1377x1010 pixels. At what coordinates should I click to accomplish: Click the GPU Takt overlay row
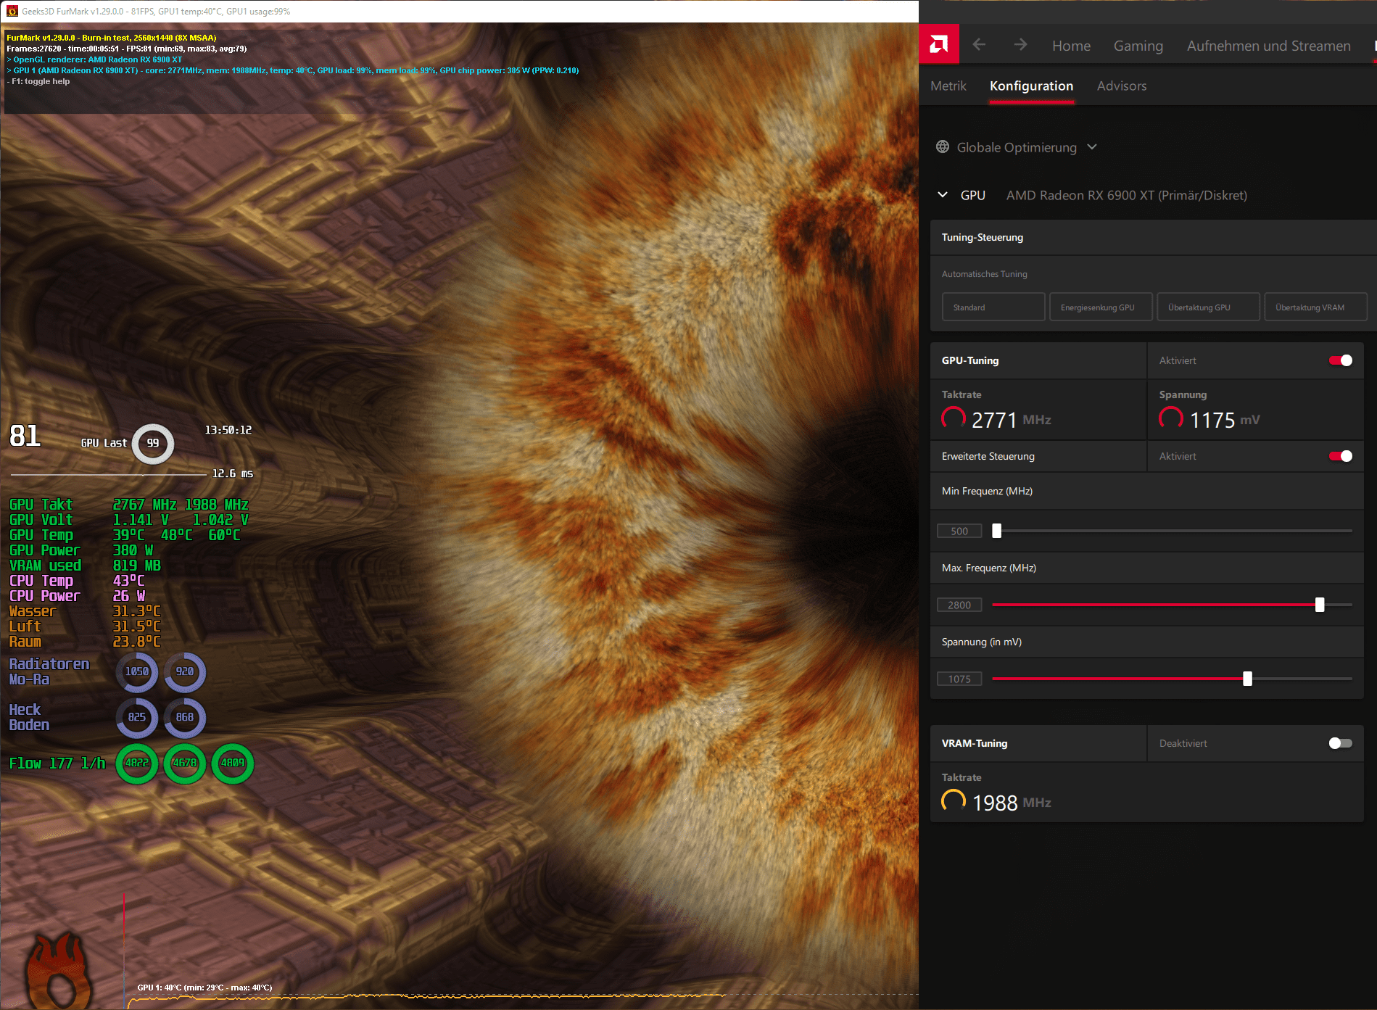coord(129,505)
